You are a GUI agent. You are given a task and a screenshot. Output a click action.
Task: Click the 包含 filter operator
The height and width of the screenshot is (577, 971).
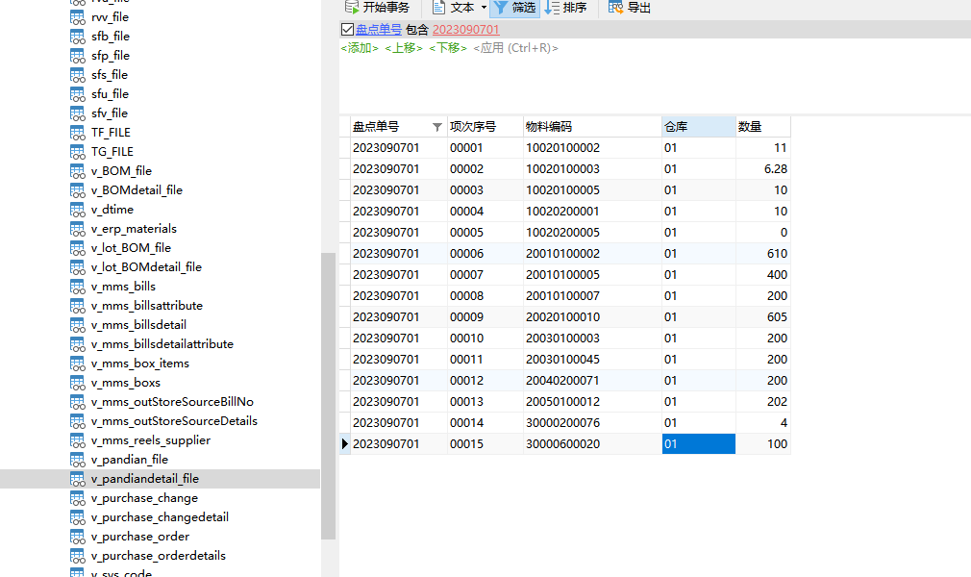click(417, 30)
